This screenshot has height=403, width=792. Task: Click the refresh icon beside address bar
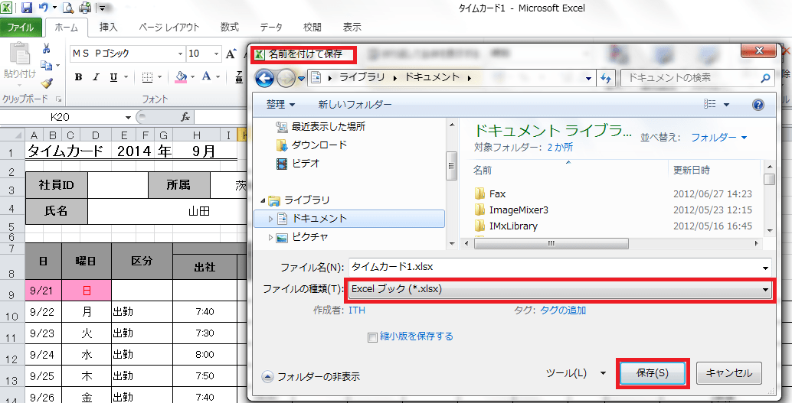point(607,78)
